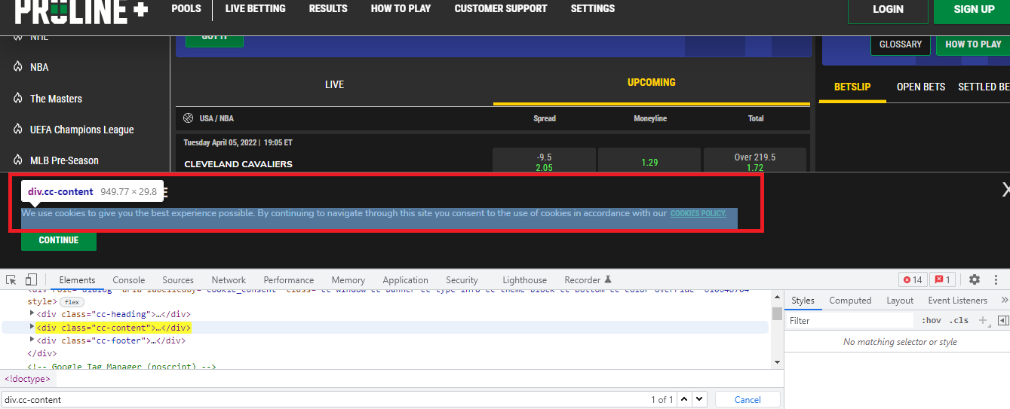Open the Elements tab
The height and width of the screenshot is (409, 1010).
(77, 279)
